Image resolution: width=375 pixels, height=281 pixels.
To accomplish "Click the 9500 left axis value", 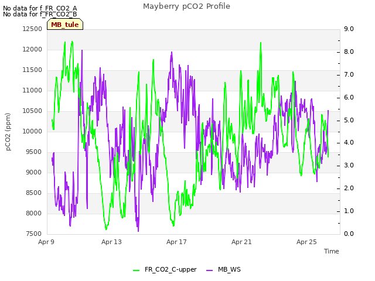I will coord(34,152).
